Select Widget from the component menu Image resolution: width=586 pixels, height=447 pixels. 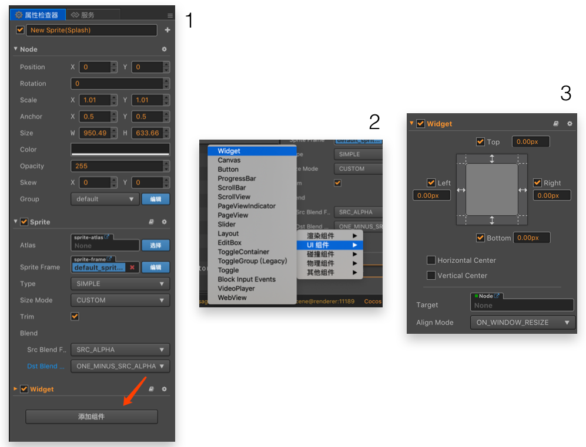(252, 151)
